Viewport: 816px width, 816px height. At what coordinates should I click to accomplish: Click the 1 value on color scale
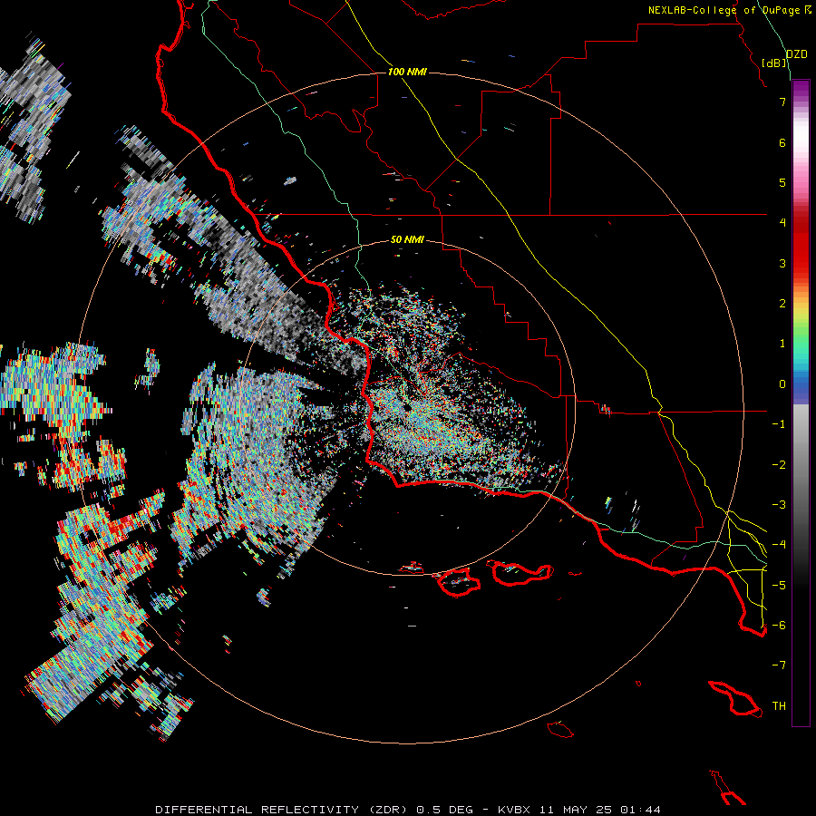[x=782, y=344]
